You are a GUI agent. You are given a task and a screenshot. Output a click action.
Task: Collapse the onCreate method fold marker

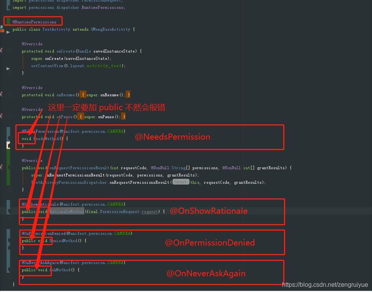click(x=10, y=51)
